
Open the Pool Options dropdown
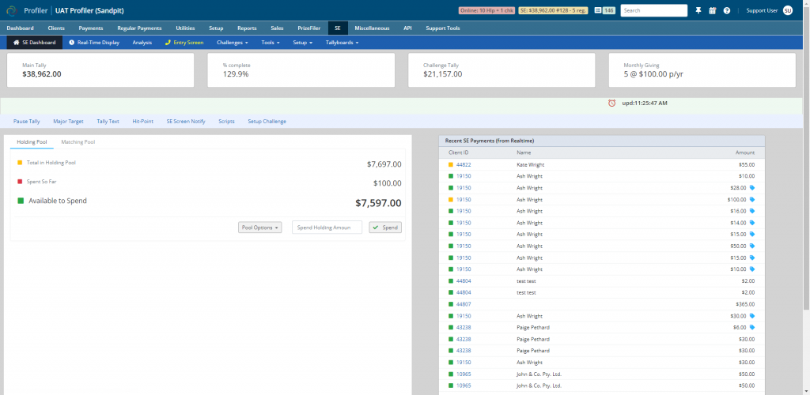click(259, 228)
